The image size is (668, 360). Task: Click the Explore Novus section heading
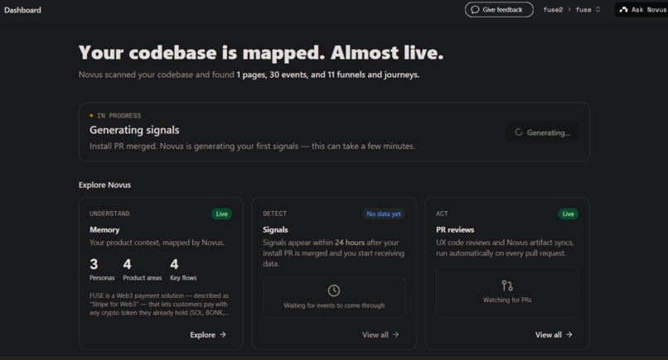[104, 185]
